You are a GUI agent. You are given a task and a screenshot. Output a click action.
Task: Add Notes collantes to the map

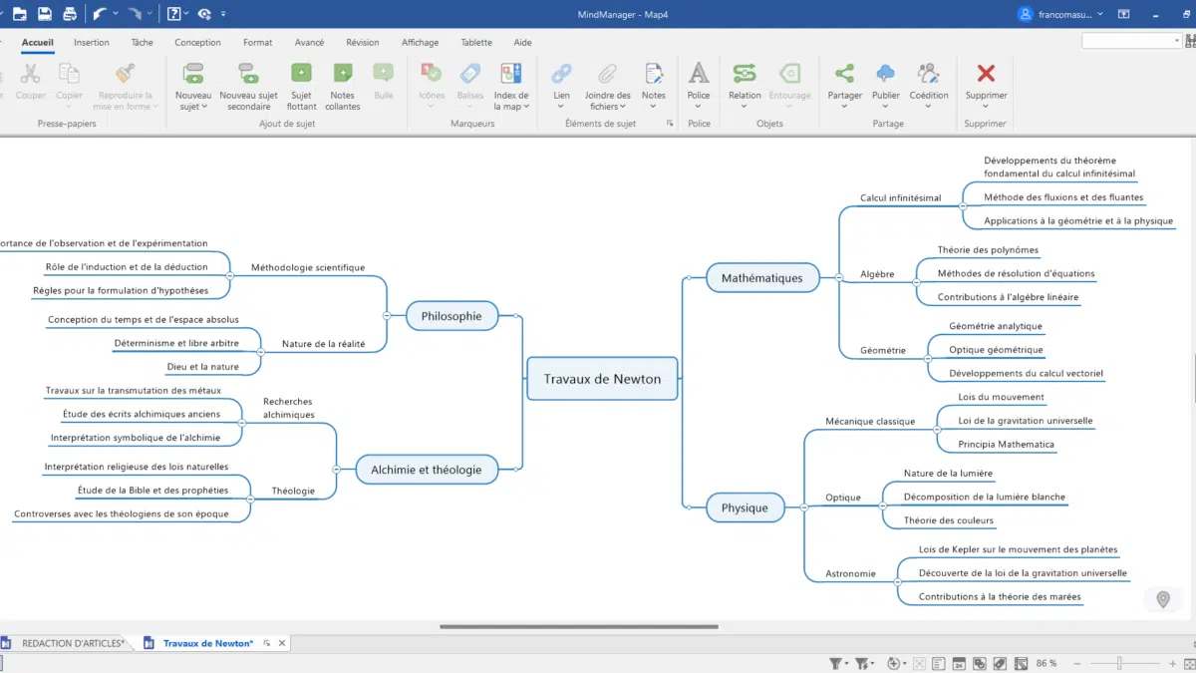(342, 74)
